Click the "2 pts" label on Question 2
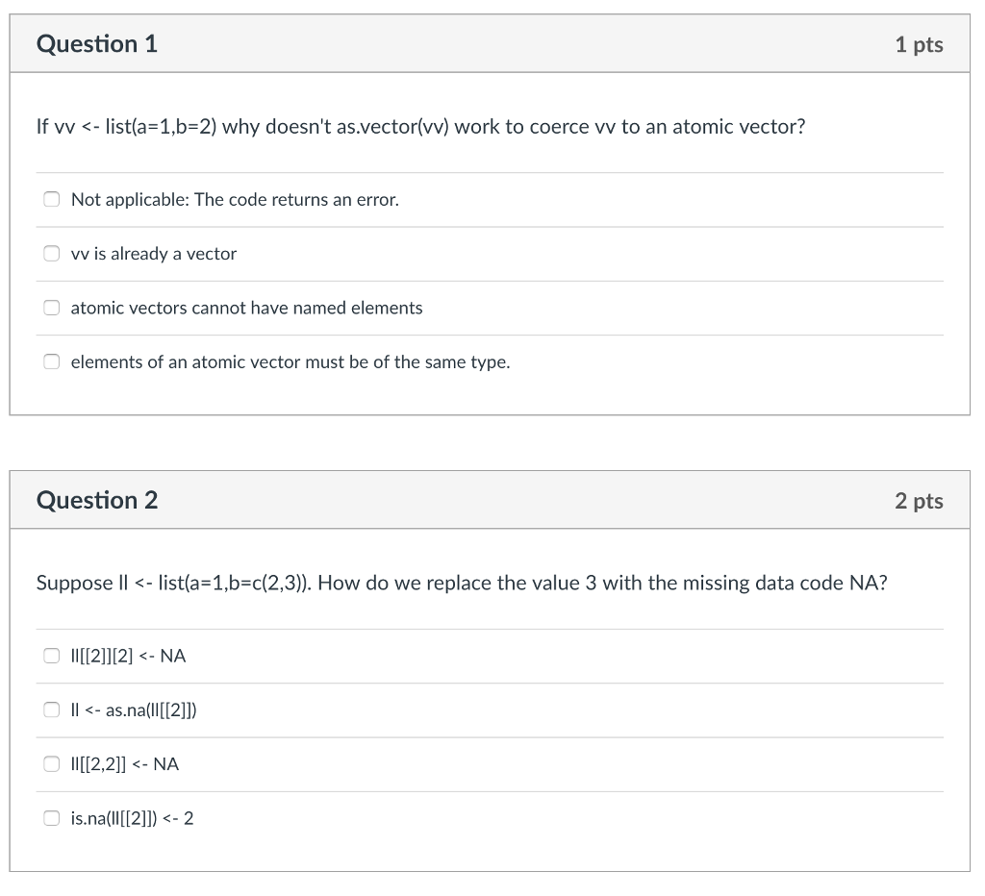The width and height of the screenshot is (985, 896). click(x=920, y=500)
